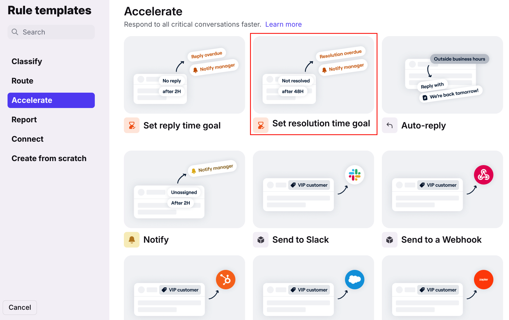Click the Cancel button

tap(20, 308)
